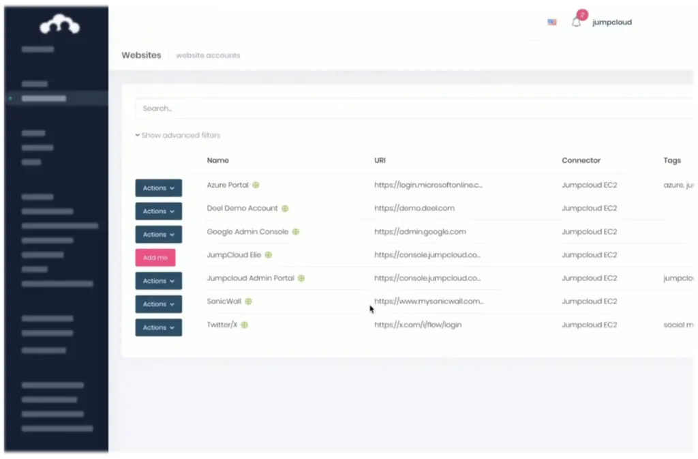The height and width of the screenshot is (459, 698).
Task: Click the globe icon next to SonicWall
Action: 248,301
